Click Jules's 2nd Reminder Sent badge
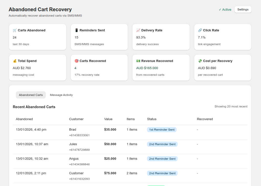The height and width of the screenshot is (186, 261). [x=162, y=144]
